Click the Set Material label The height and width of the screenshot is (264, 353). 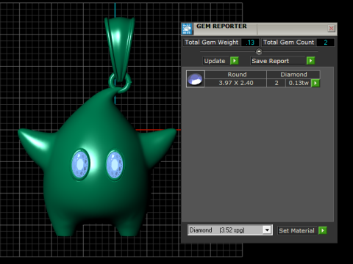coord(296,230)
